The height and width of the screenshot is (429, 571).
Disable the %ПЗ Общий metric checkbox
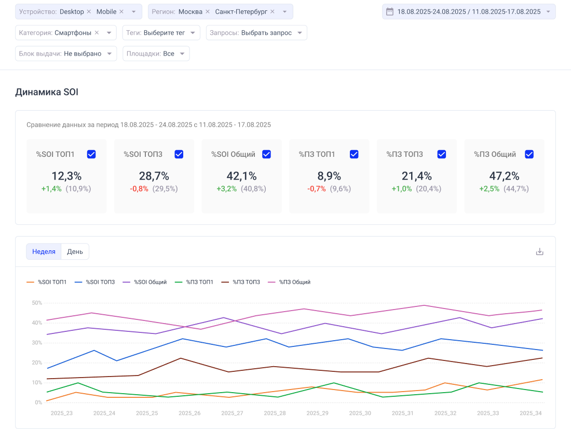coord(529,154)
